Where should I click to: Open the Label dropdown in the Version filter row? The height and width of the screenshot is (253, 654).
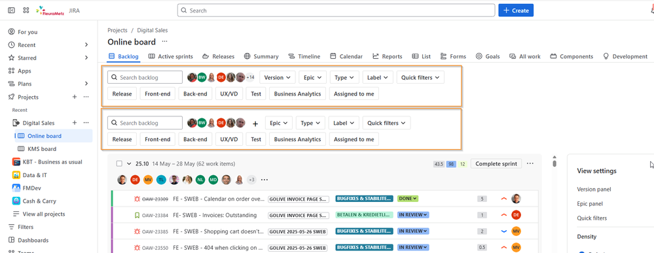pos(378,77)
